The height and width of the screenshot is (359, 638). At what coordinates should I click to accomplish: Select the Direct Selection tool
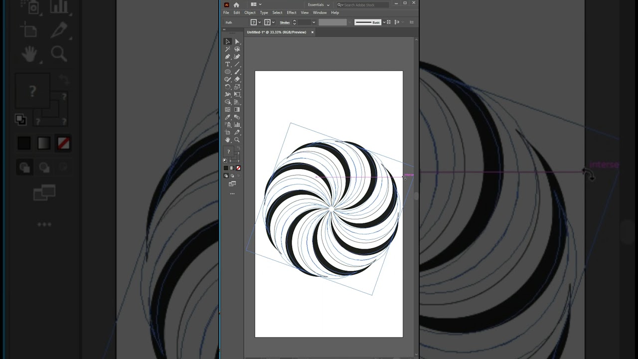(237, 42)
